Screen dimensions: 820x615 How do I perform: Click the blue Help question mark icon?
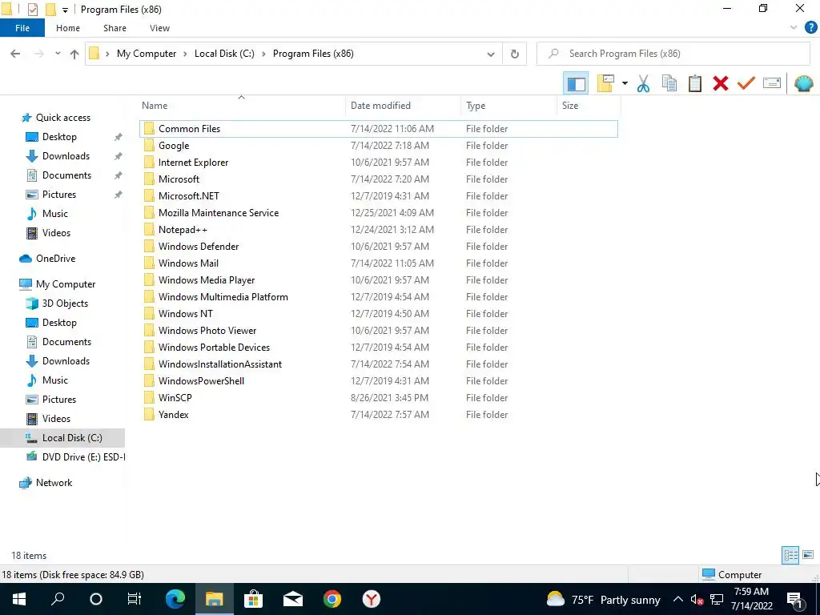tap(810, 28)
